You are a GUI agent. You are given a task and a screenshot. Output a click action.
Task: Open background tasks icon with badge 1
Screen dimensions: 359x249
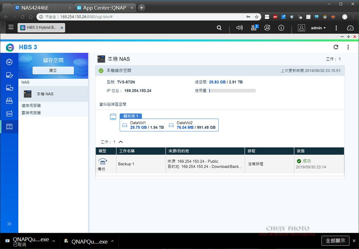coord(254,27)
